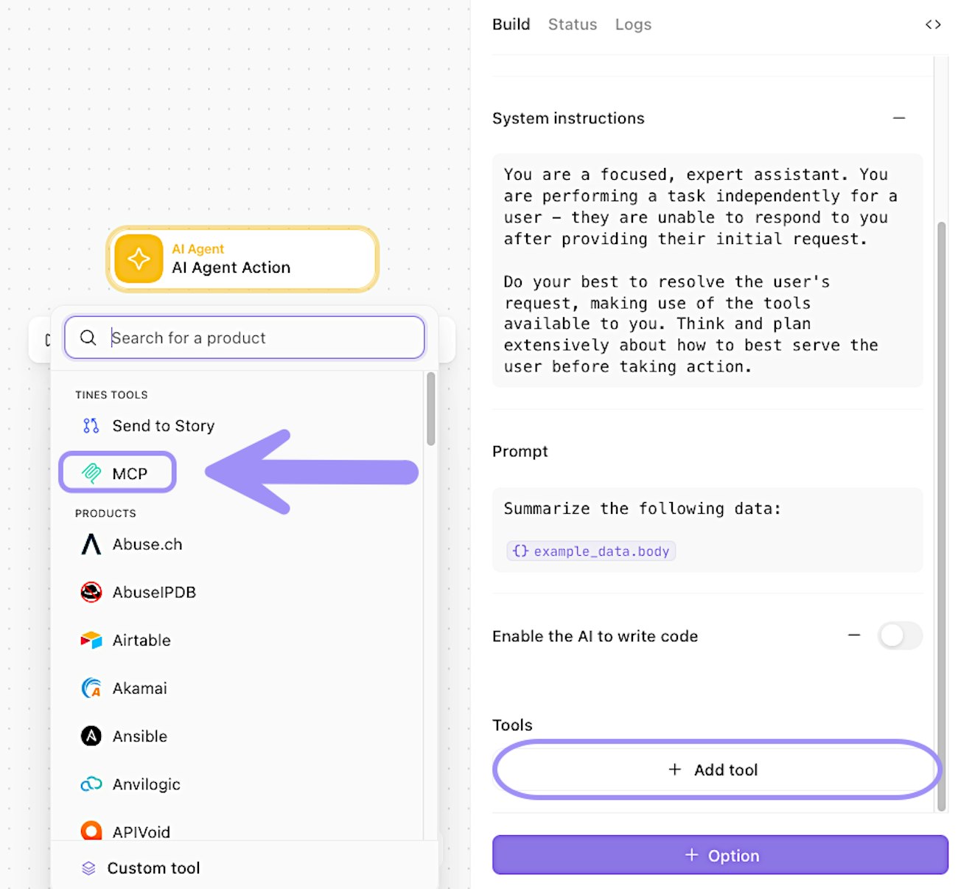Image resolution: width=958 pixels, height=889 pixels.
Task: Click the Send to Story icon
Action: 91,426
